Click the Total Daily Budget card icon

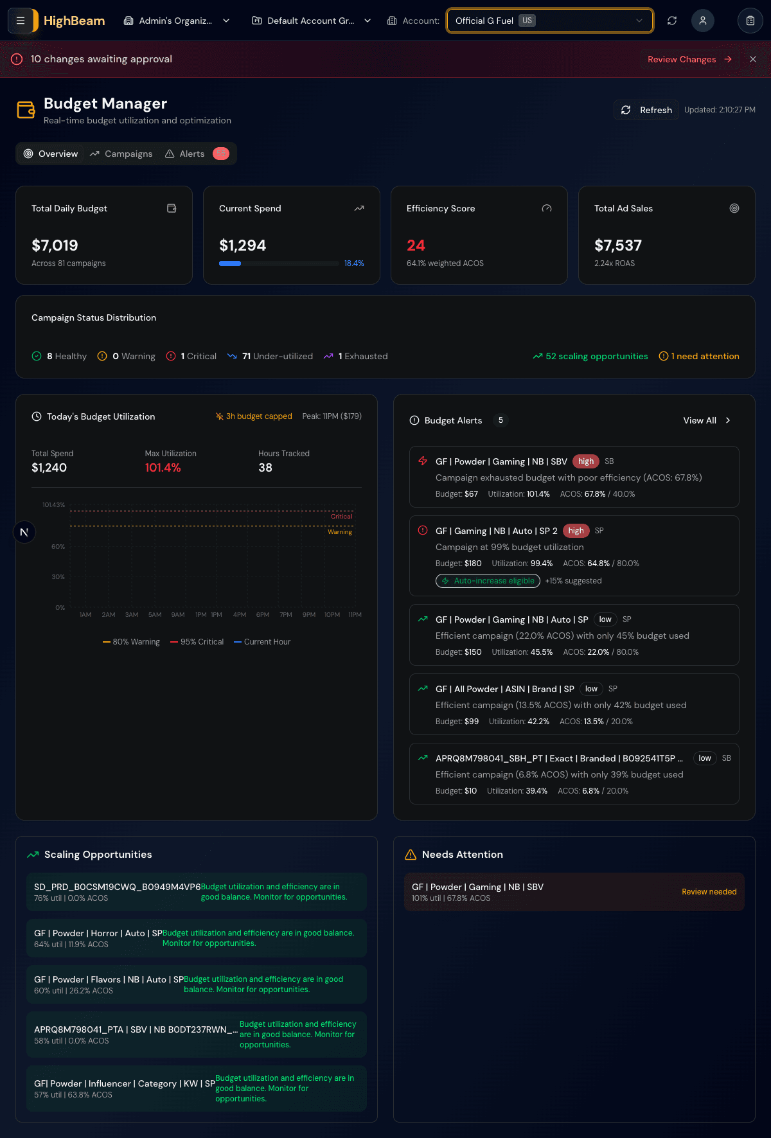172,208
